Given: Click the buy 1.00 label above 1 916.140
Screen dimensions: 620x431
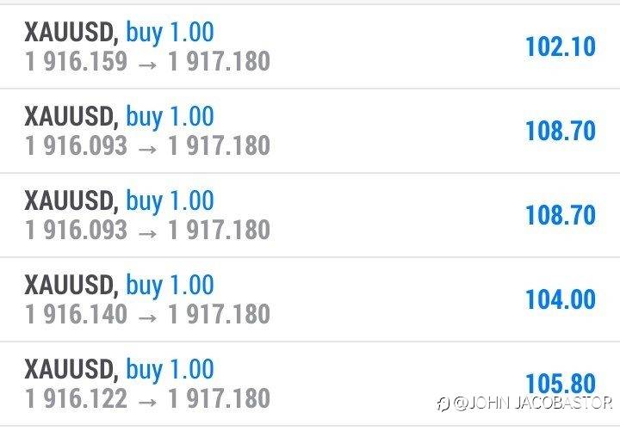Looking at the screenshot, I should coord(170,286).
